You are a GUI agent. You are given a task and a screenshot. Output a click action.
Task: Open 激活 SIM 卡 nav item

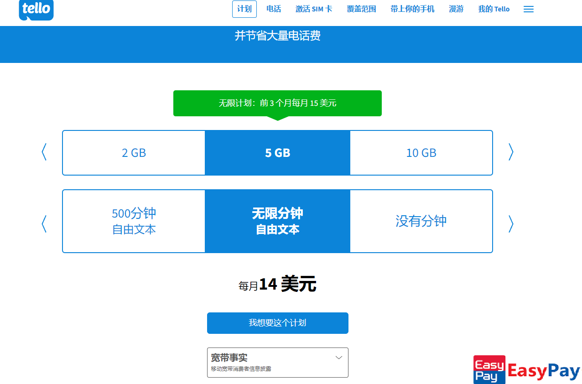click(314, 9)
